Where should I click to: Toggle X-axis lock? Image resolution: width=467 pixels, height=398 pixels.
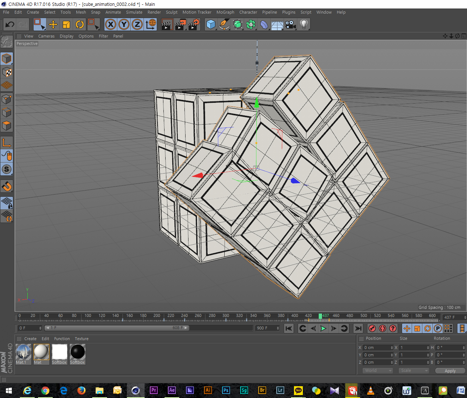pos(110,25)
